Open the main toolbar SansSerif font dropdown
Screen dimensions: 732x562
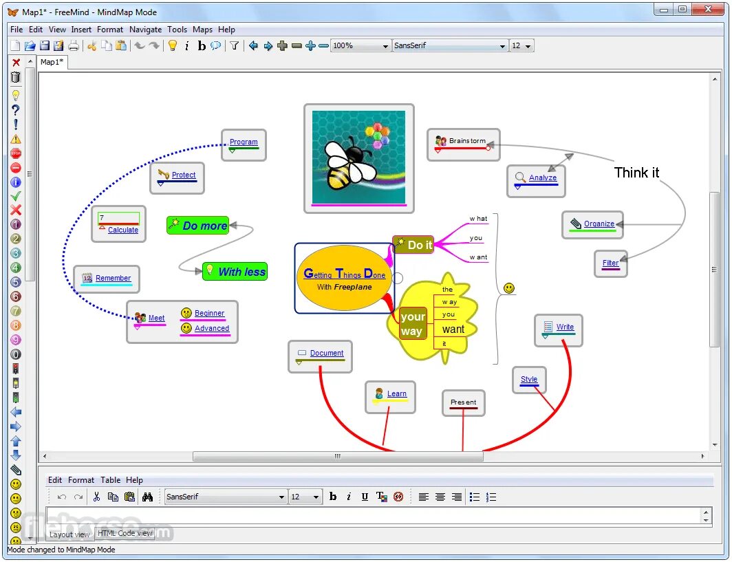[x=502, y=46]
